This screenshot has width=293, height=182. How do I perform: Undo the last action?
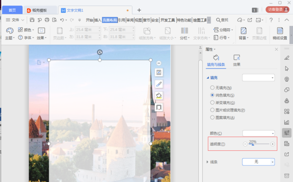62,20
